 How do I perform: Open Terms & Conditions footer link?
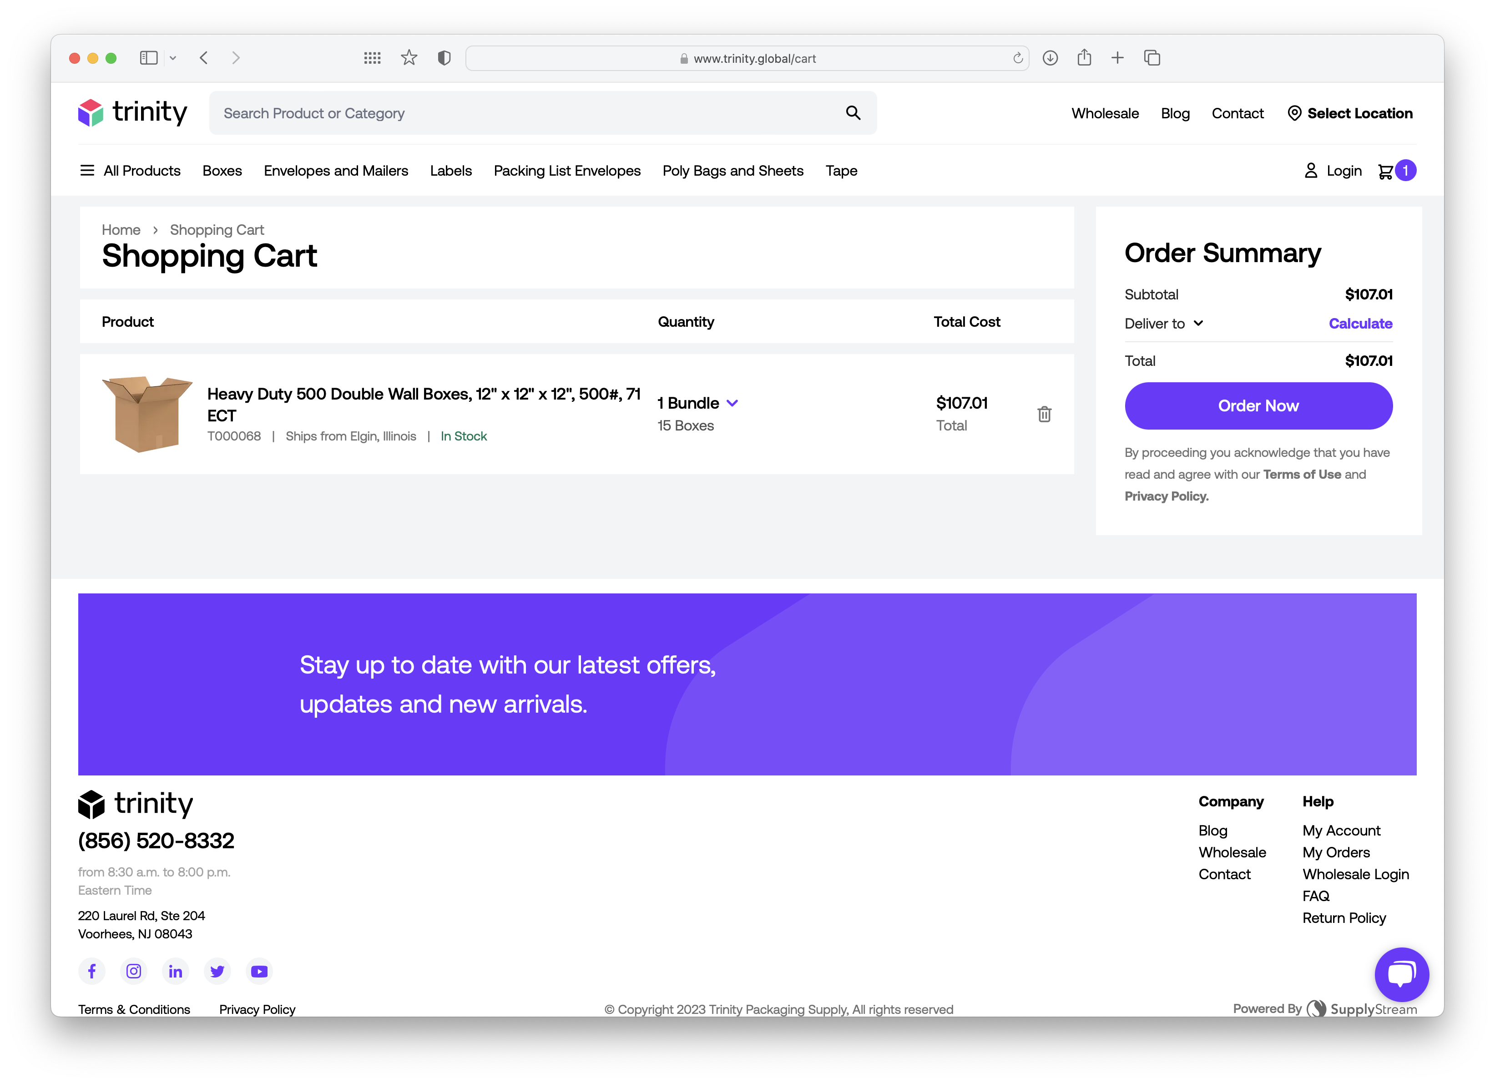click(x=134, y=1009)
